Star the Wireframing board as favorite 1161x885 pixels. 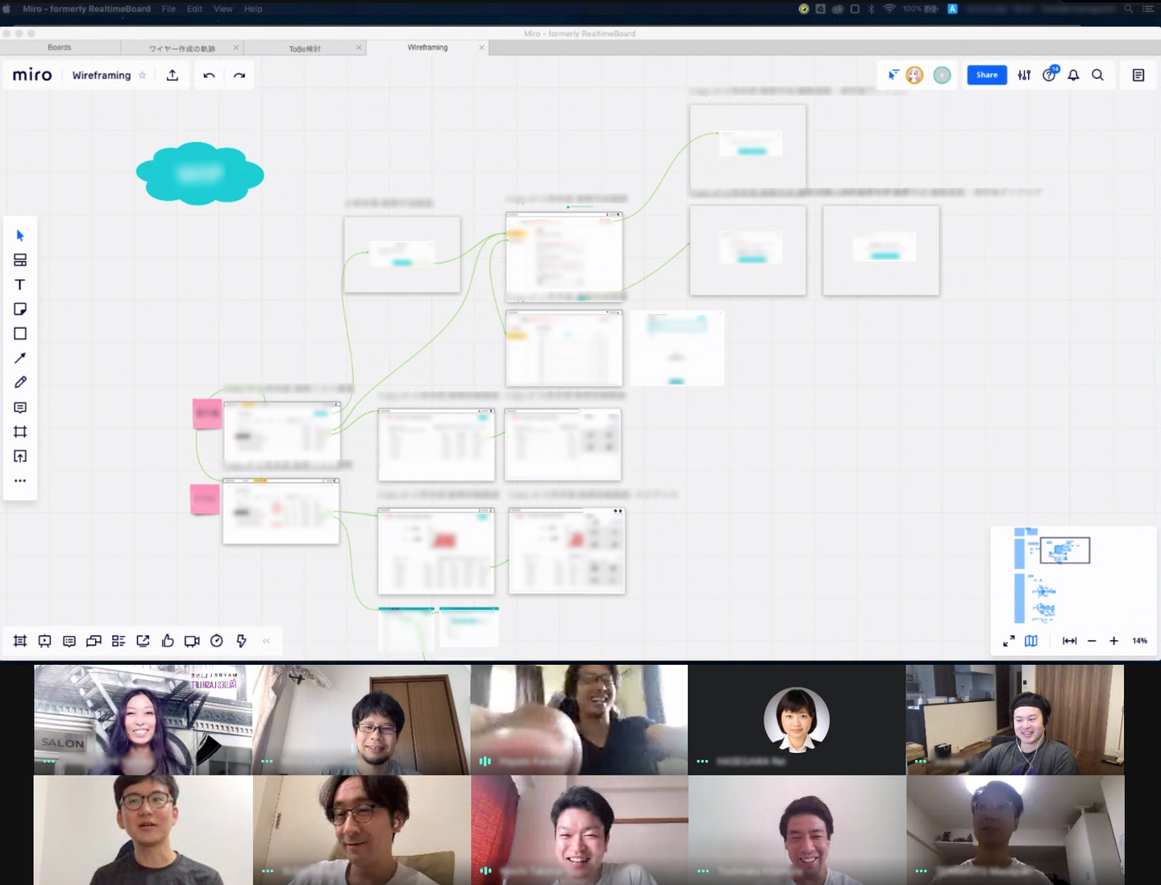(x=143, y=75)
